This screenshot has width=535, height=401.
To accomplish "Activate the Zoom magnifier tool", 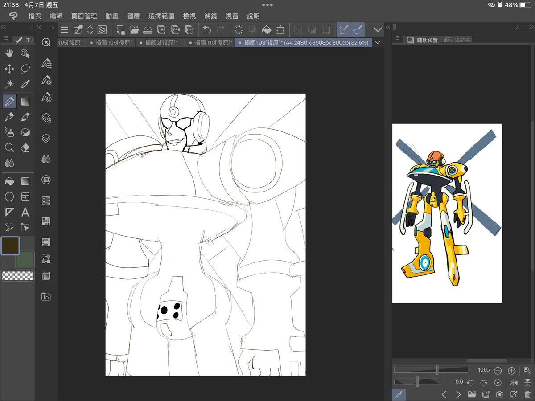I will [9, 147].
